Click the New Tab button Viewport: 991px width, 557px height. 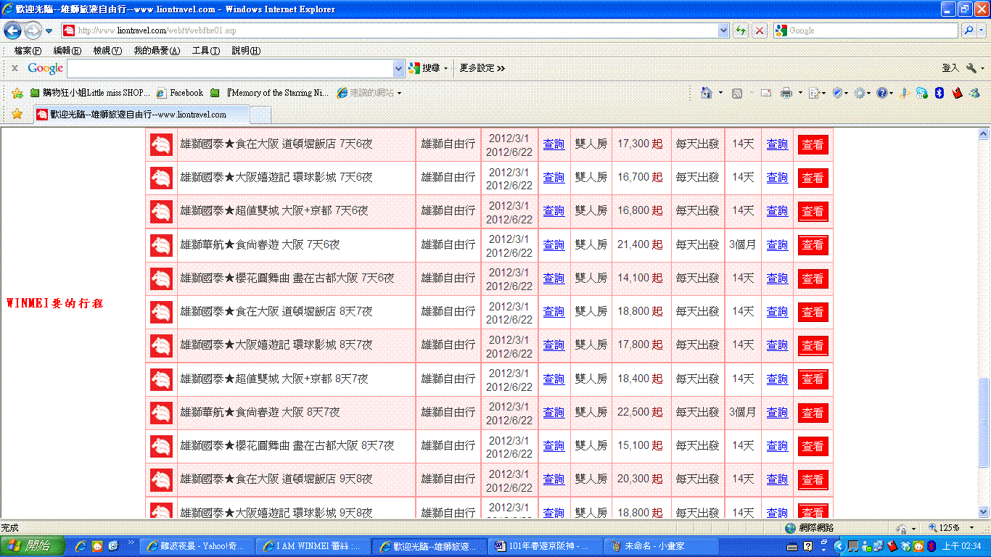coord(260,115)
